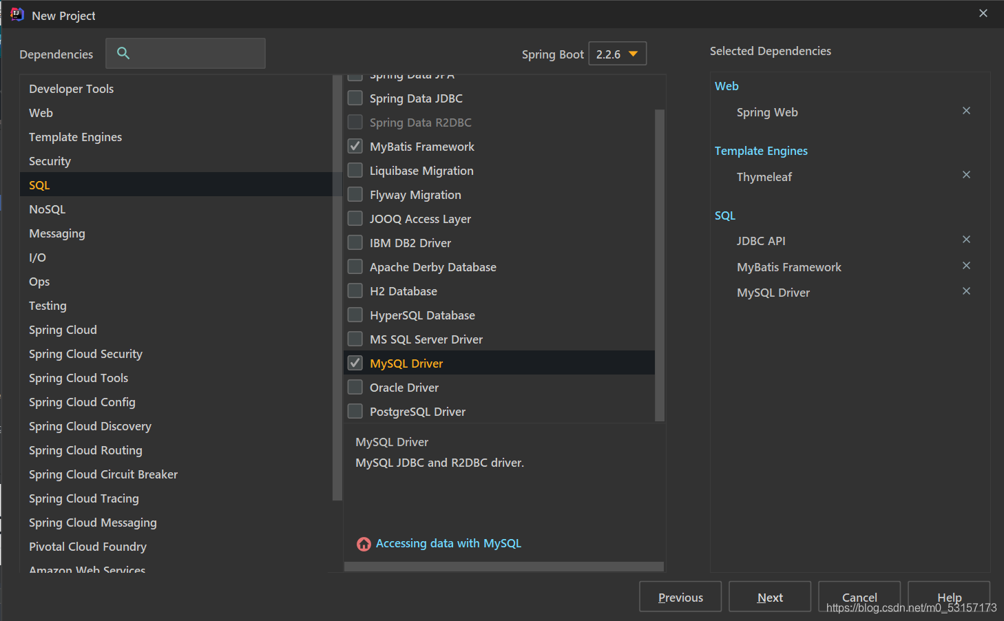Check the Flyway Migration checkbox
The image size is (1004, 621).
pos(355,194)
